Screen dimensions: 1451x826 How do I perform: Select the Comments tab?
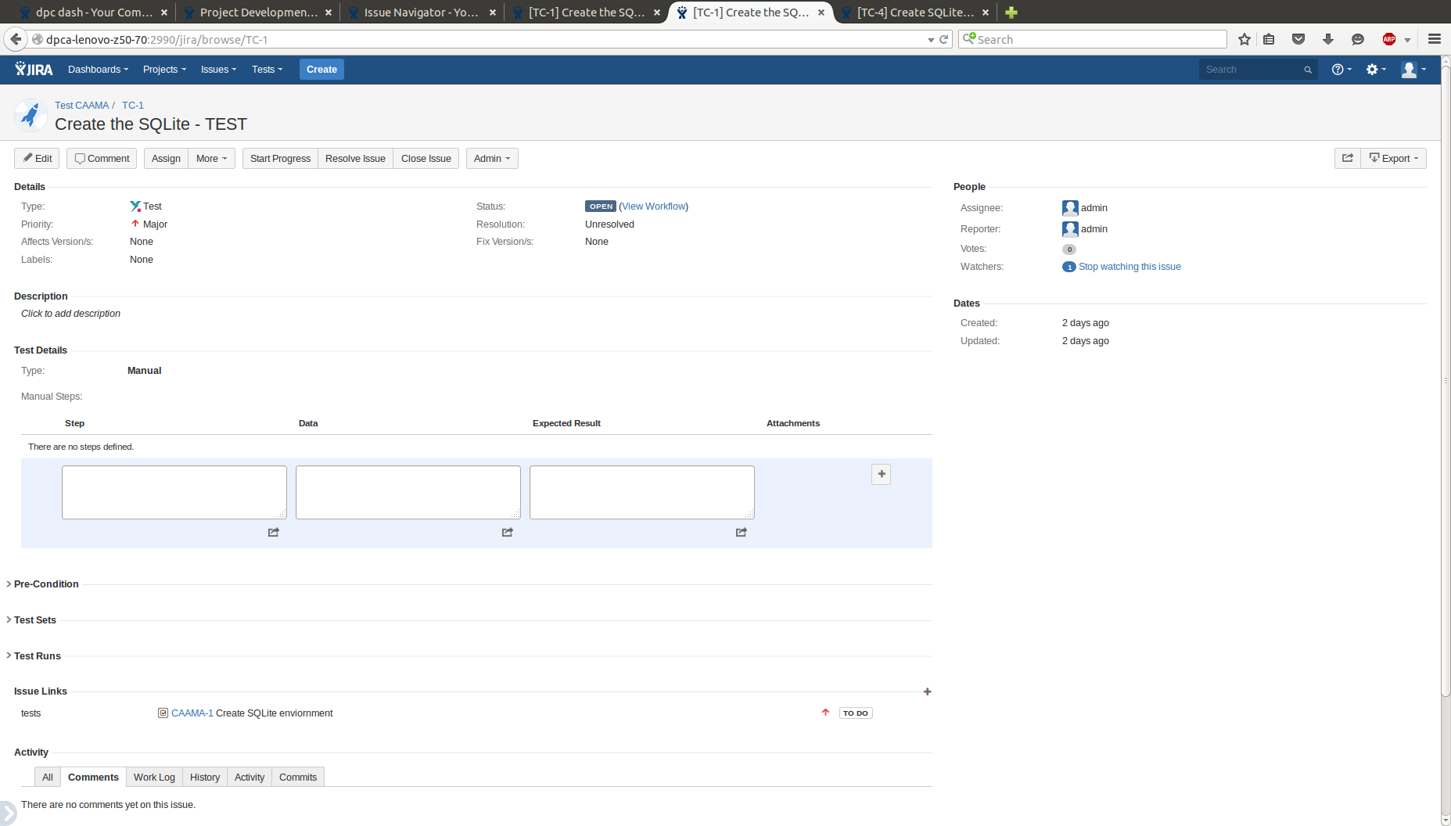point(93,777)
